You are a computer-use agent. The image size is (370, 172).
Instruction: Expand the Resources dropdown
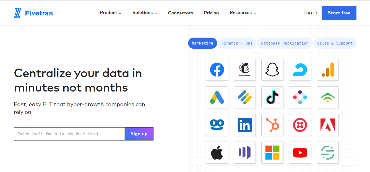tap(243, 13)
